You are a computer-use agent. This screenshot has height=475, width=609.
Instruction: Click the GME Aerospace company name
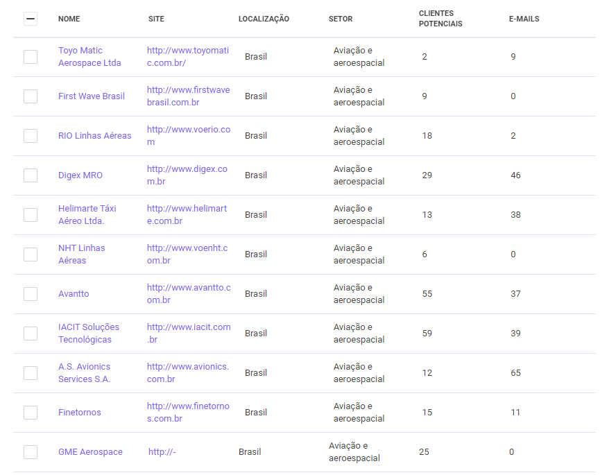tap(90, 452)
